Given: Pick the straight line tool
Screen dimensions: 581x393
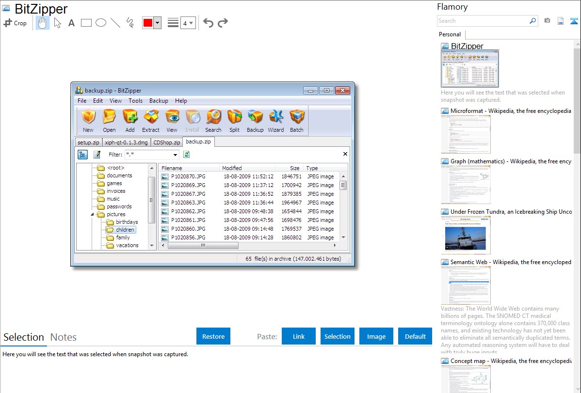Looking at the screenshot, I should click(115, 23).
